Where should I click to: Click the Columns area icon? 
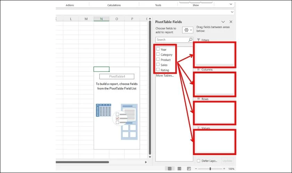pos(198,69)
